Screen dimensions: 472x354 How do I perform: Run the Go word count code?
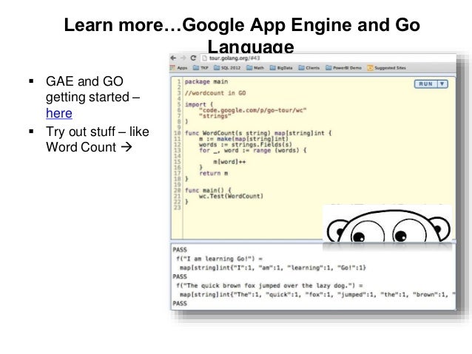click(425, 84)
